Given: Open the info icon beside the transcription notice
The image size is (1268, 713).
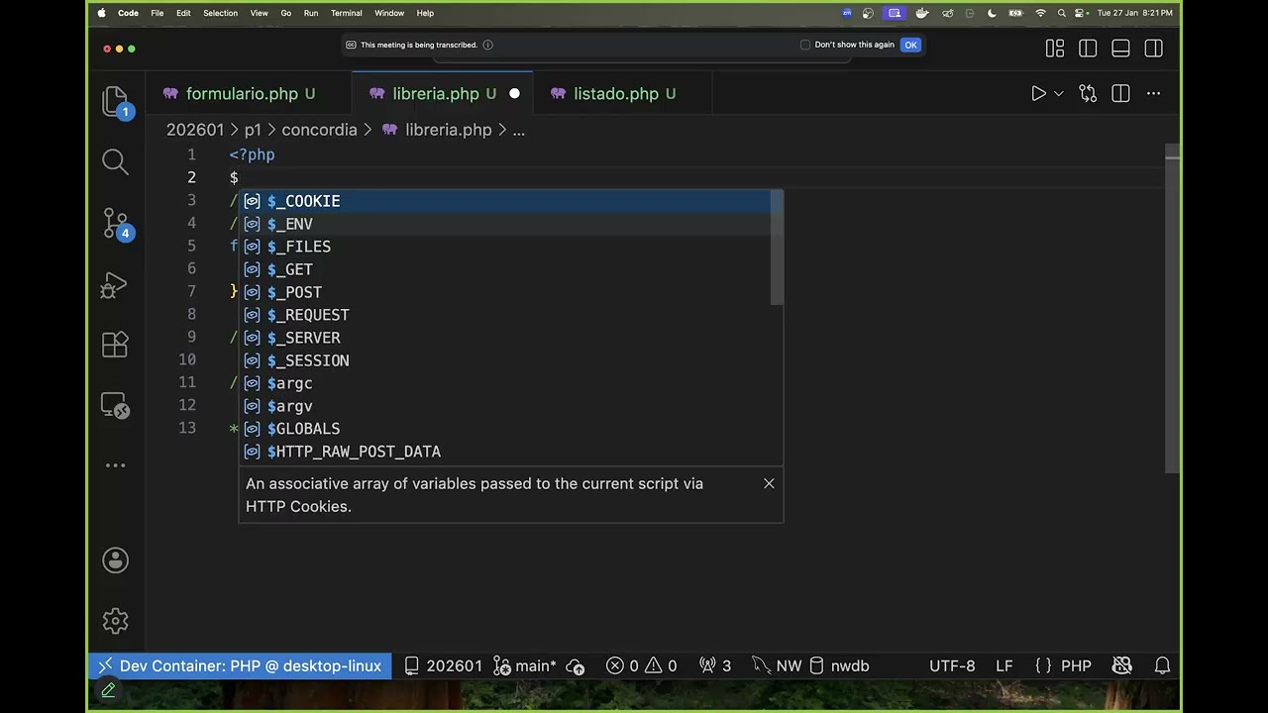Looking at the screenshot, I should 487,45.
